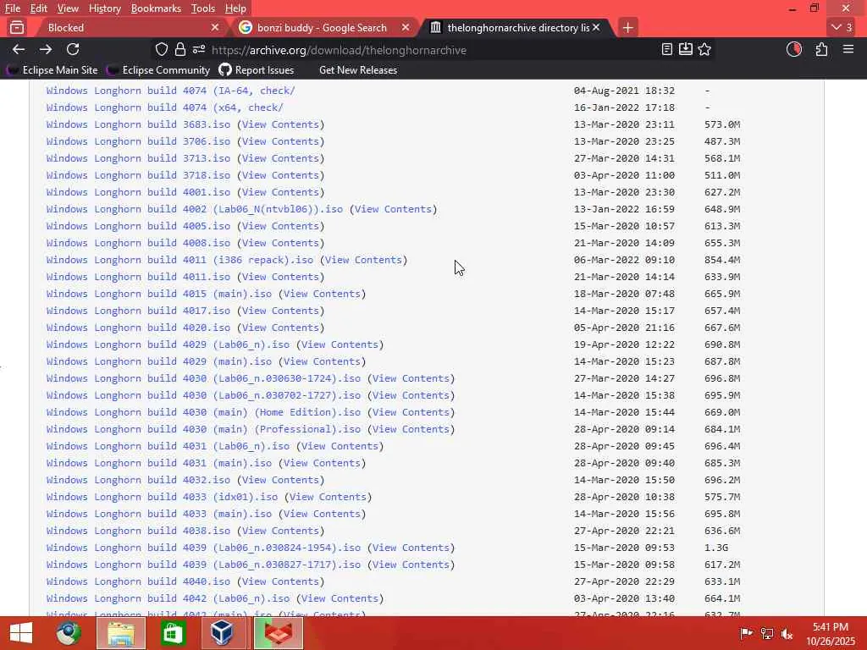
Task: Download build 4030 Professional iso
Action: point(203,429)
